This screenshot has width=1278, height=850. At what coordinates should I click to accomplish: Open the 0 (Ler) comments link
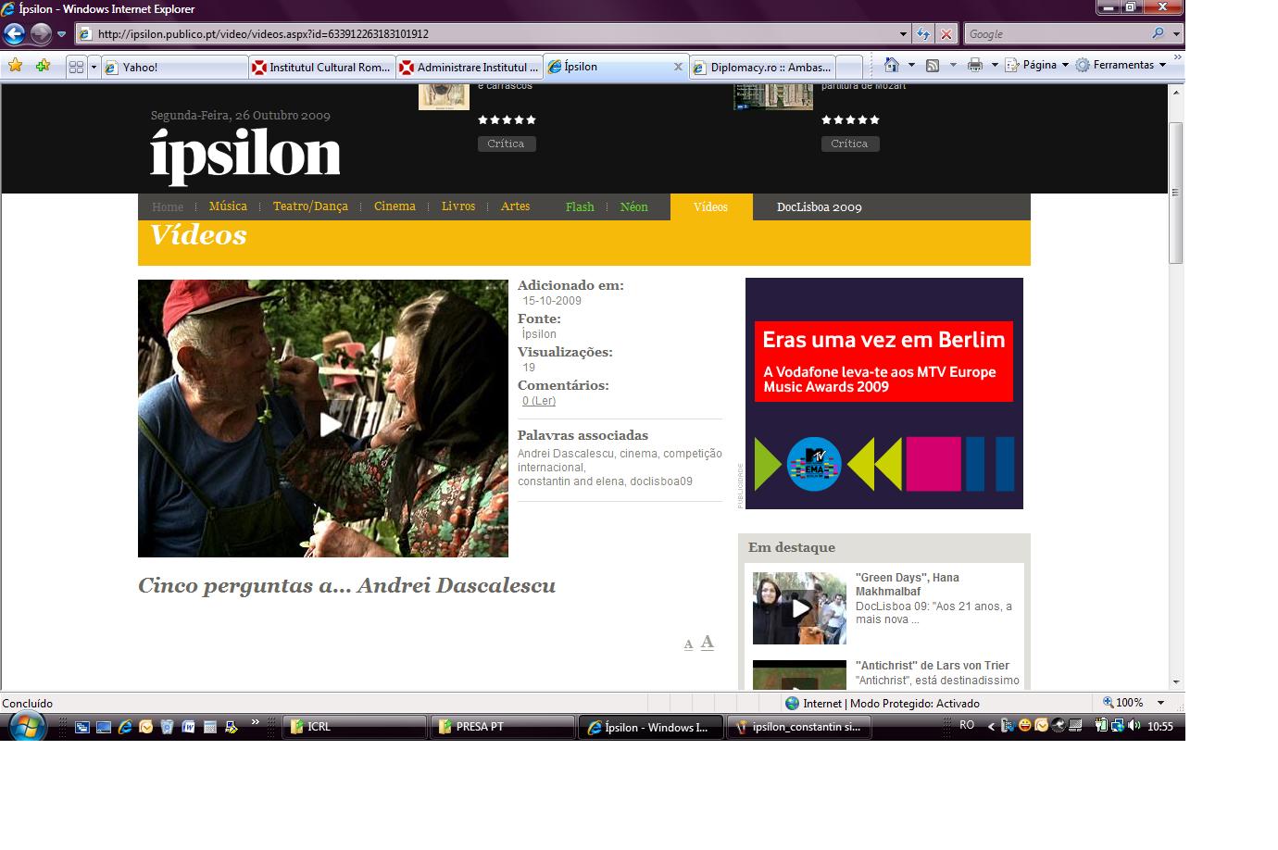coord(539,401)
